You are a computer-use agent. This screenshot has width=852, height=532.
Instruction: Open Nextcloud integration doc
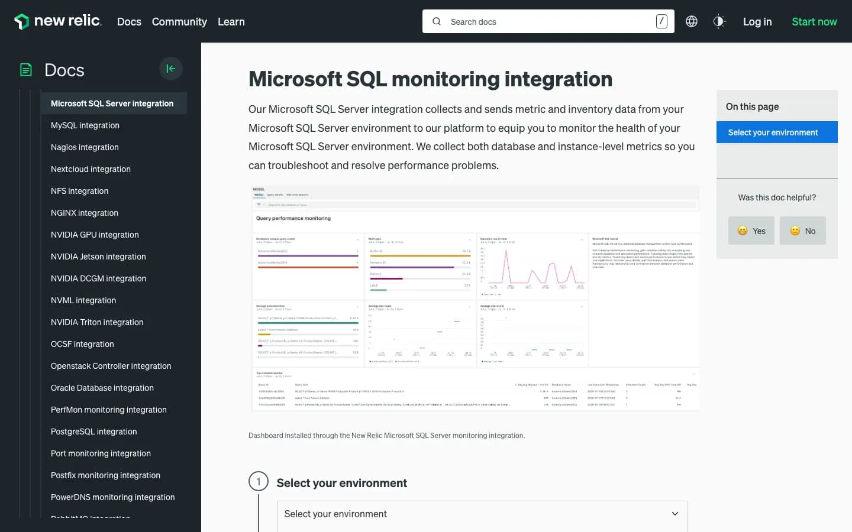point(91,169)
